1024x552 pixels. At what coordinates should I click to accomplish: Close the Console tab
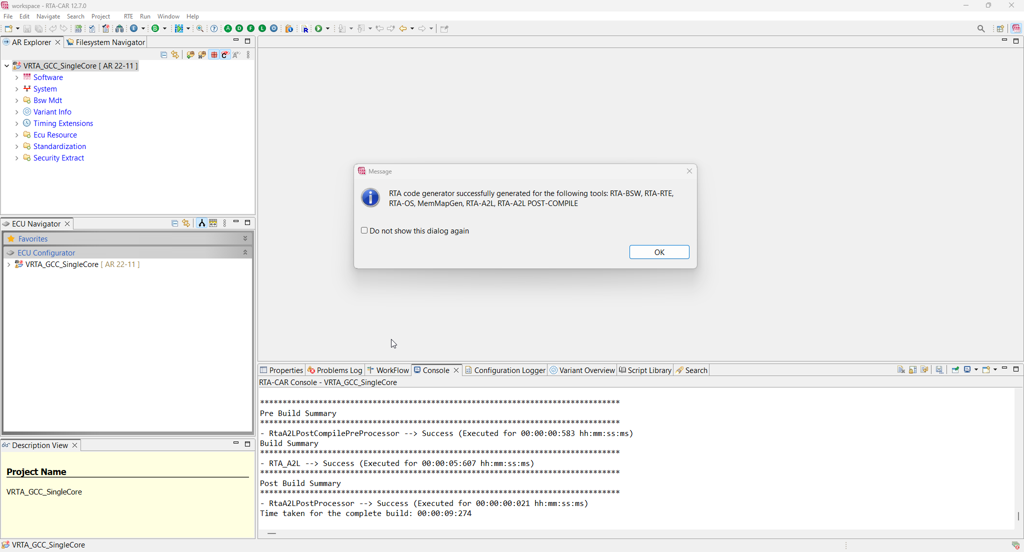coord(456,370)
